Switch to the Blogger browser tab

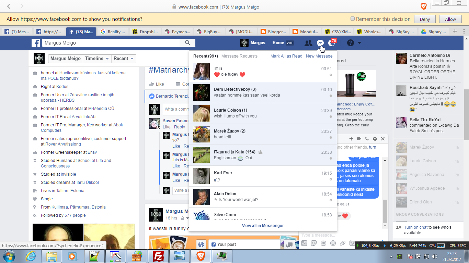tap(273, 32)
